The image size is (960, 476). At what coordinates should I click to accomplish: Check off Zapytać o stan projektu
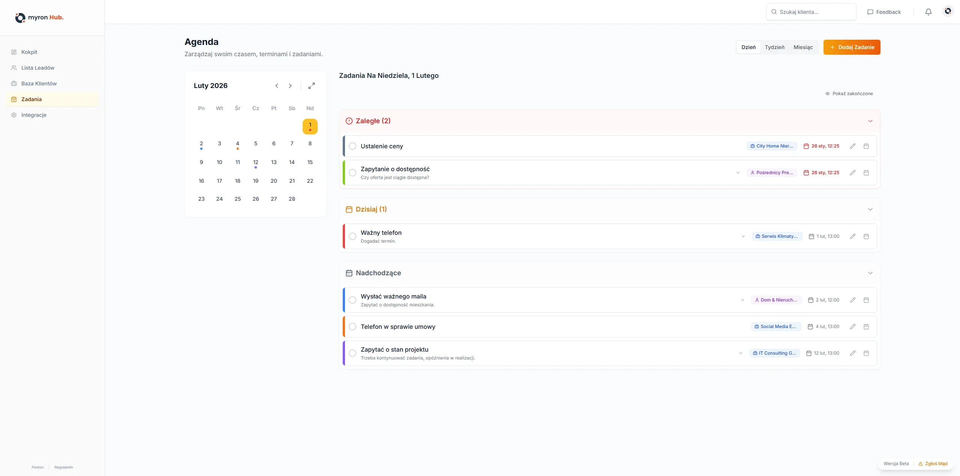tap(352, 353)
